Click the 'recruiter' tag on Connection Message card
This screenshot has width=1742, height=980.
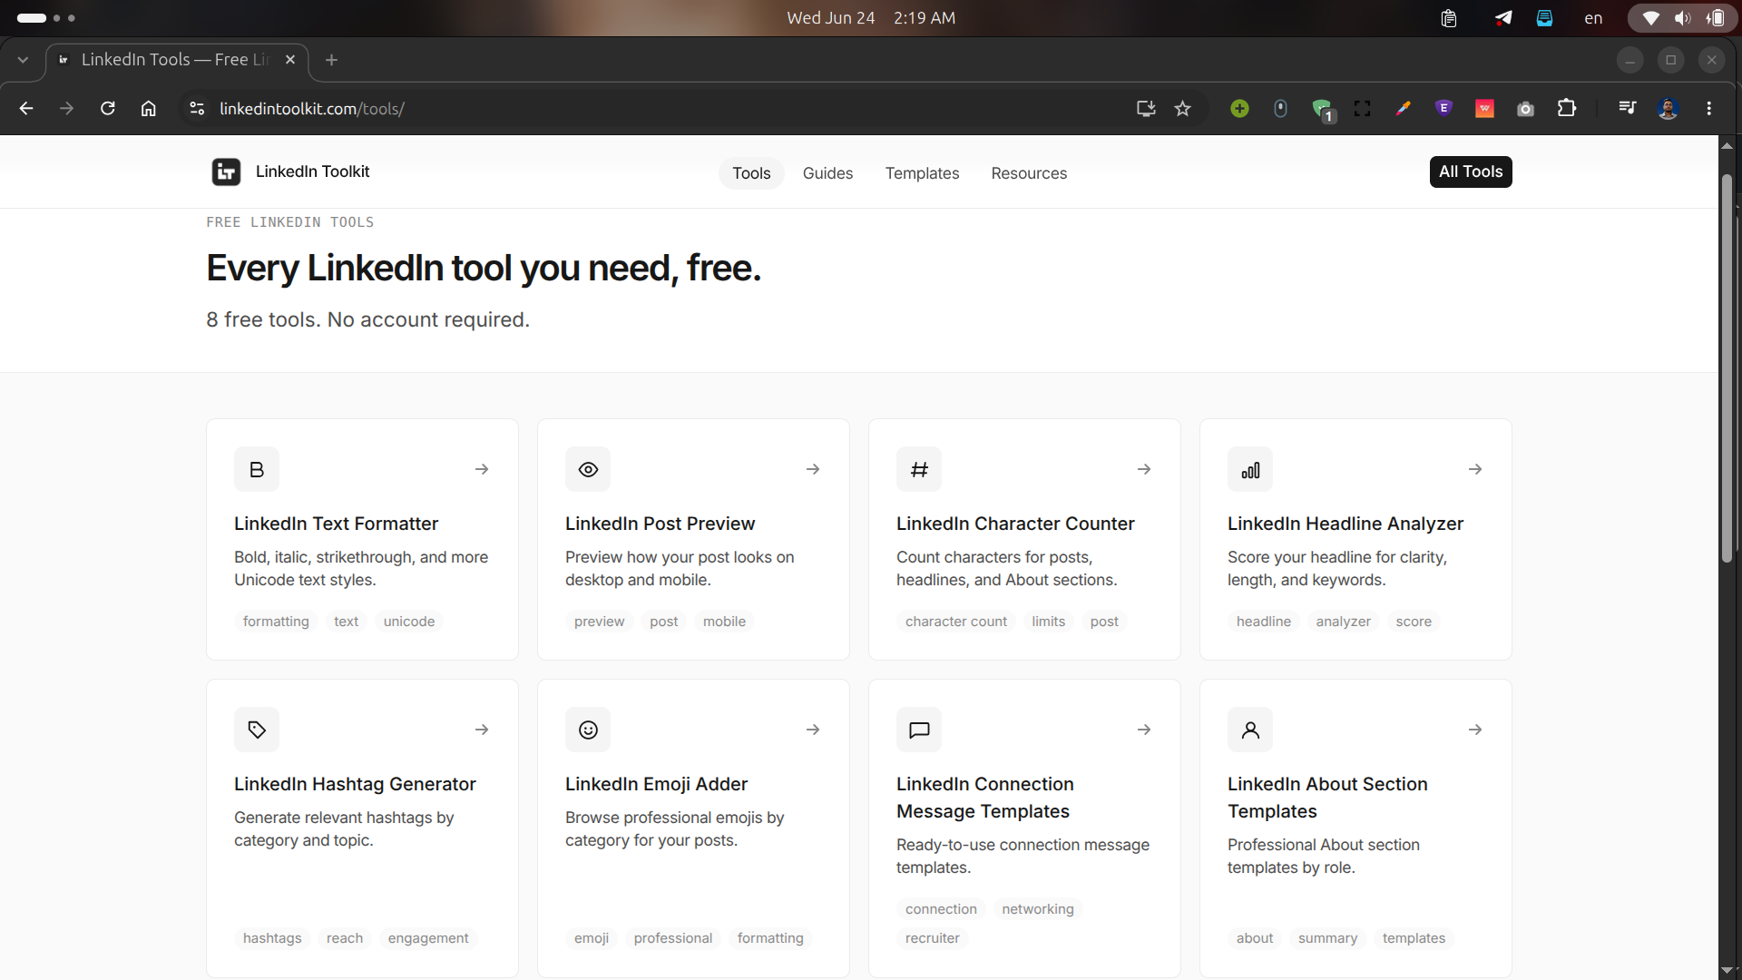(932, 938)
